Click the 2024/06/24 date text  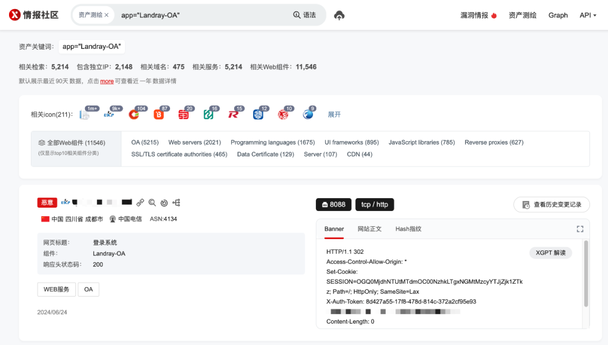point(52,312)
